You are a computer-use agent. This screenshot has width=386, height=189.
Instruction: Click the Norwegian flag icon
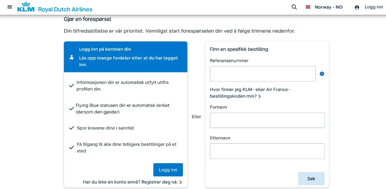[x=308, y=7]
